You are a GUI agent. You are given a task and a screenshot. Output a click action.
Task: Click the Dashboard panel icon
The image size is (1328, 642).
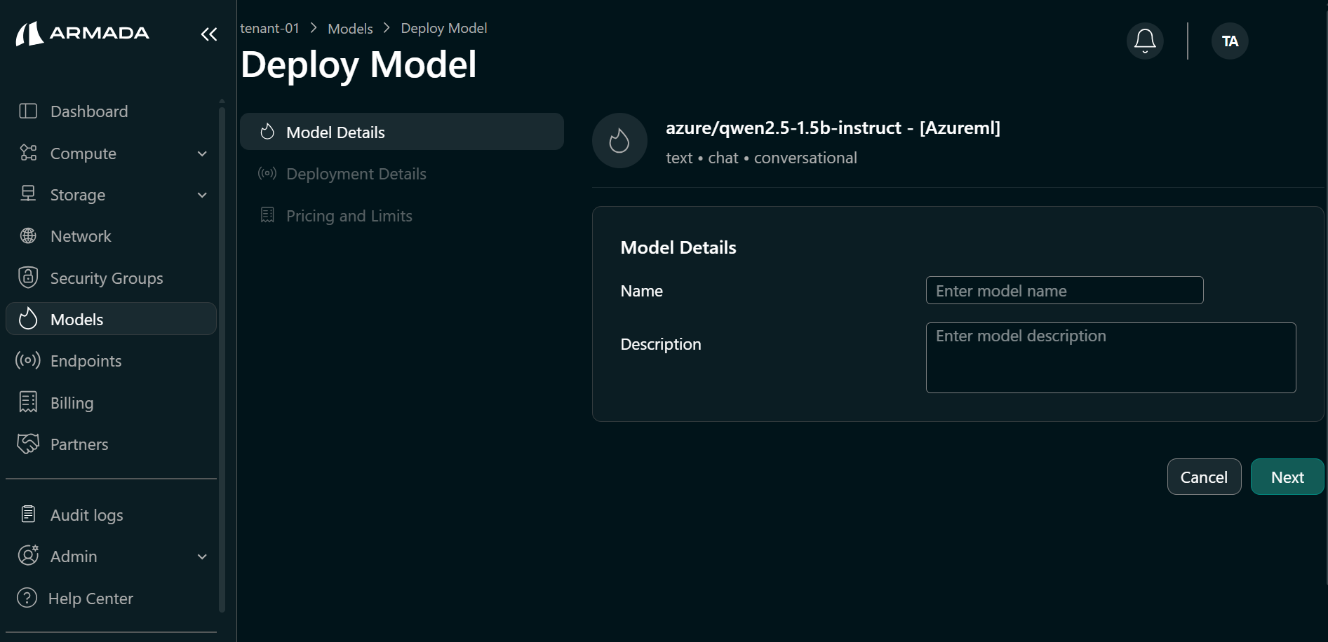pyautogui.click(x=28, y=111)
